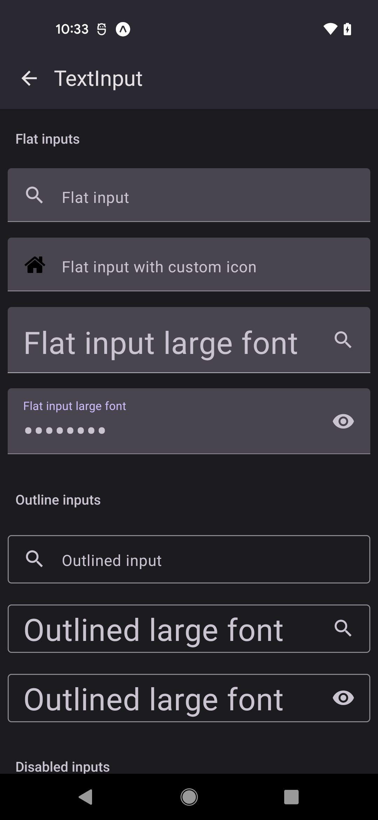The width and height of the screenshot is (378, 820).
Task: Tap the search icon in Outlined input
Action: pos(34,559)
